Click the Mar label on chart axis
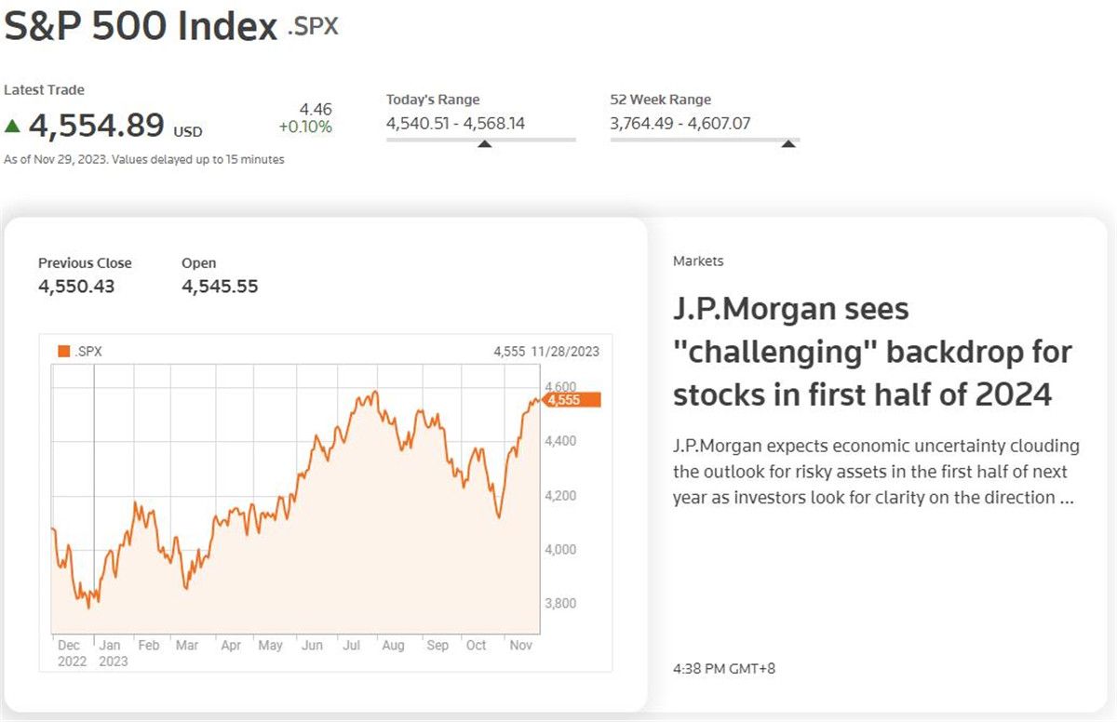 point(187,645)
